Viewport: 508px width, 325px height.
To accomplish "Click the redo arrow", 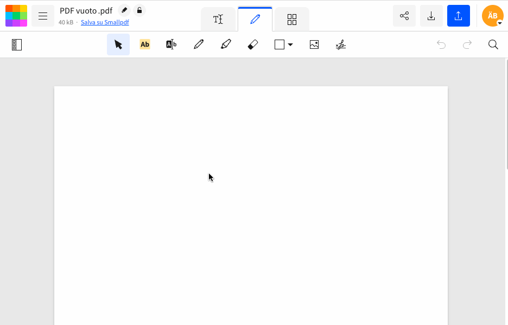I will click(467, 44).
